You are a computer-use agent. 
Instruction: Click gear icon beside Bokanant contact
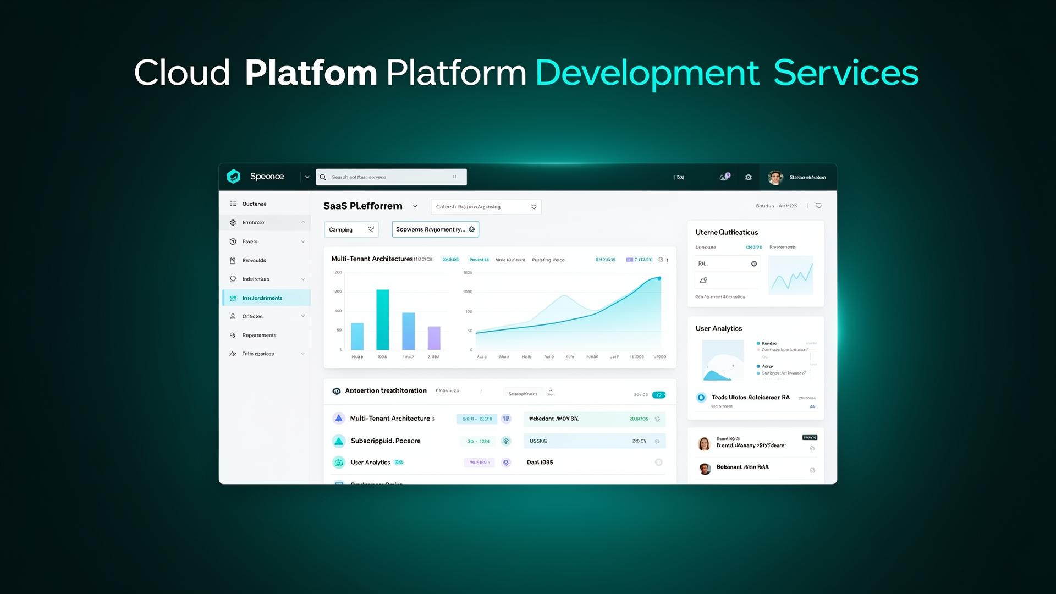[812, 470]
